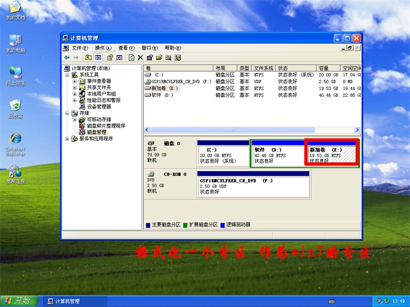The image size is (410, 307).
Task: Select the 回收站 recycle bin icon
Action: 15,109
